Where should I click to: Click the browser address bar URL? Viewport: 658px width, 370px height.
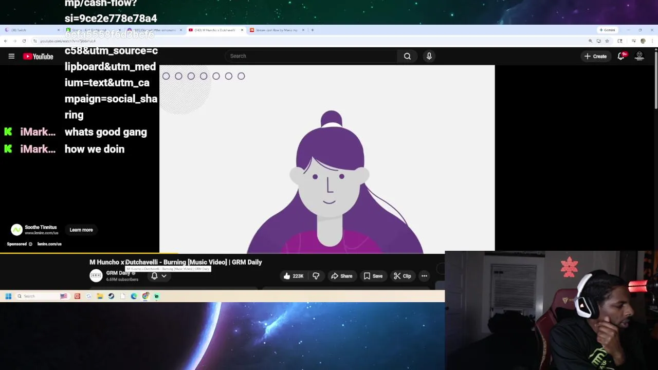point(68,41)
